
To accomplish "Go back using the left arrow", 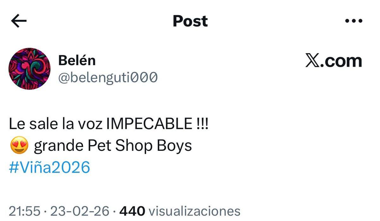I will tap(19, 21).
